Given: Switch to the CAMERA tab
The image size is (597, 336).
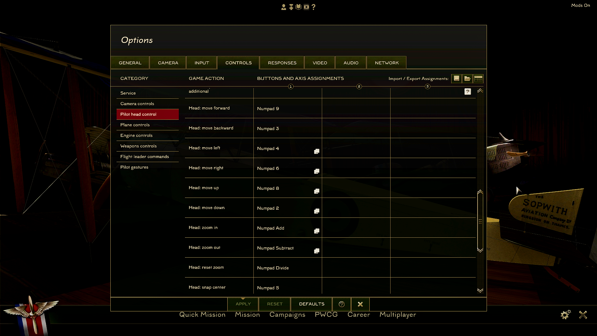Looking at the screenshot, I should 168,63.
